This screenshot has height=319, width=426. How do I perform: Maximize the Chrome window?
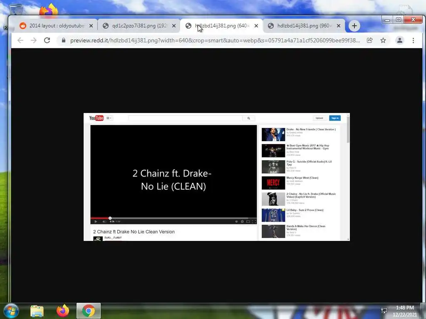coord(398,20)
